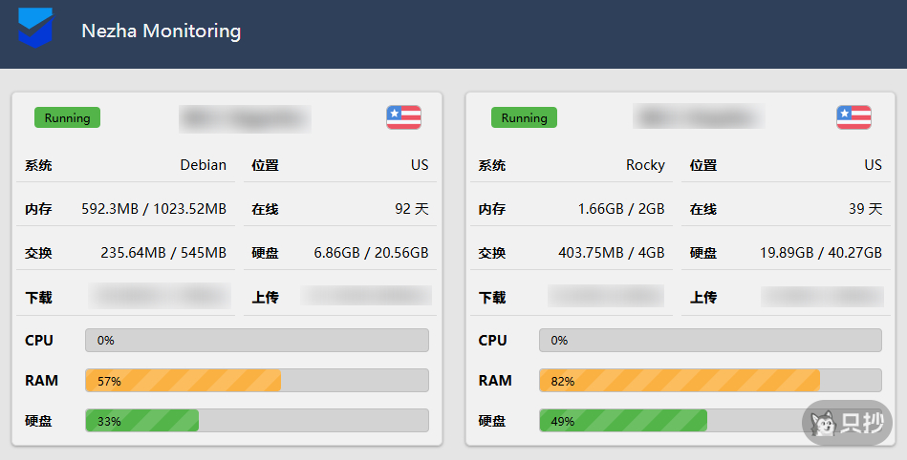Screen dimensions: 907x460
Task: Open the Nezha Monitoring title link
Action: coord(162,31)
